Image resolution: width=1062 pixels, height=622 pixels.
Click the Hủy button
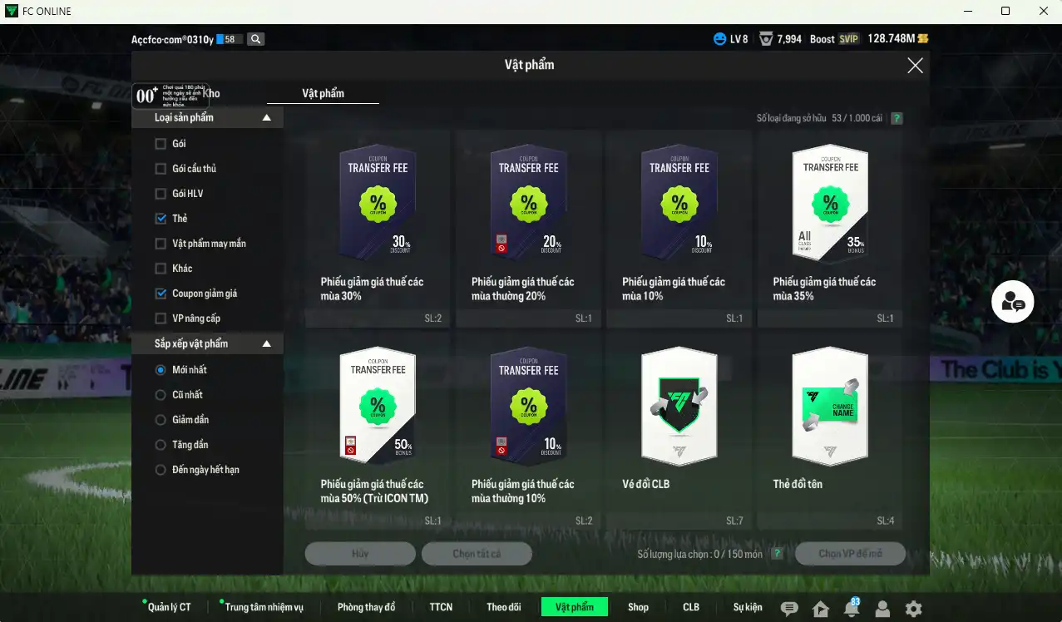pos(360,554)
